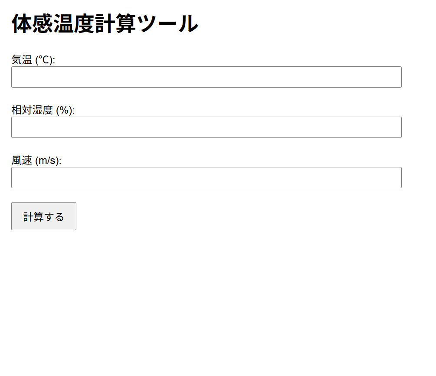436x376 pixels.
Task: Select the last input box above 計算する
Action: pyautogui.click(x=206, y=178)
